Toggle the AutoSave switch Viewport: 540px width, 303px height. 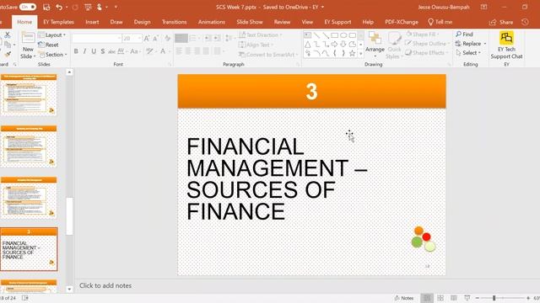coord(28,7)
